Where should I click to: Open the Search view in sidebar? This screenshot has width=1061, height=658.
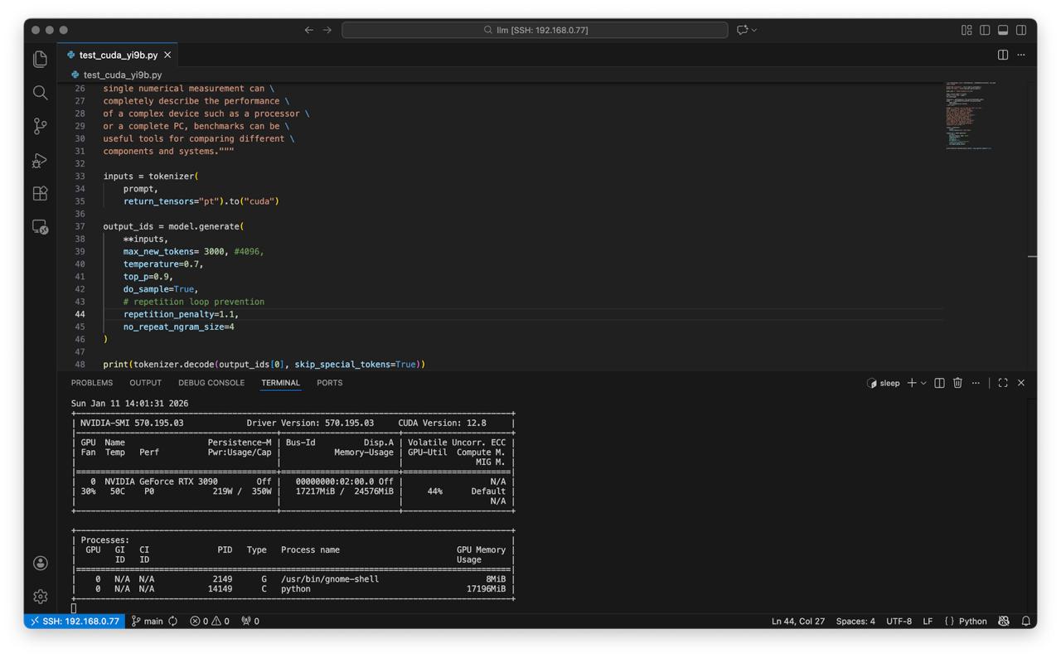point(40,93)
